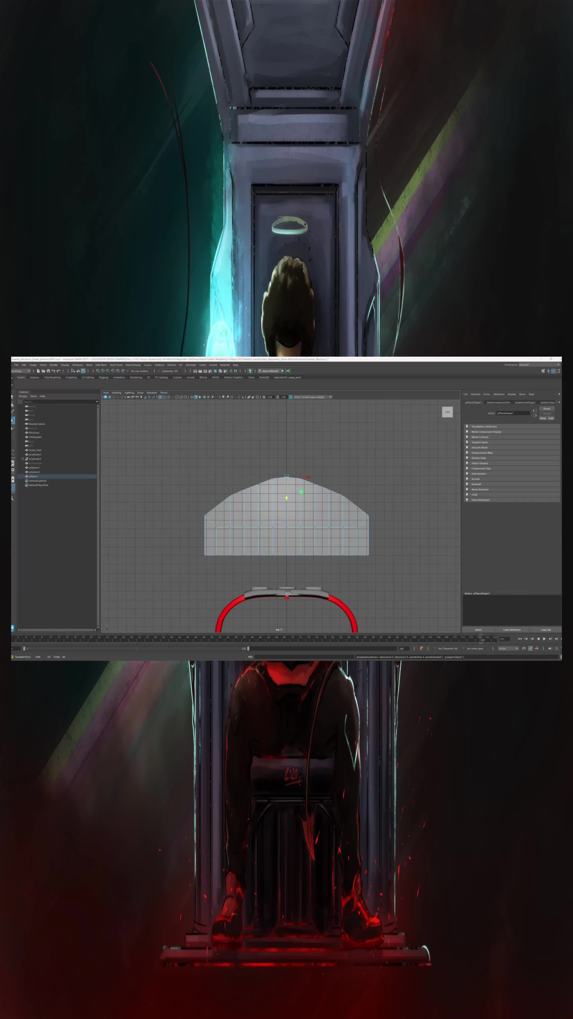Image resolution: width=573 pixels, height=1019 pixels.
Task: Click the play backwards button
Action: click(x=538, y=639)
